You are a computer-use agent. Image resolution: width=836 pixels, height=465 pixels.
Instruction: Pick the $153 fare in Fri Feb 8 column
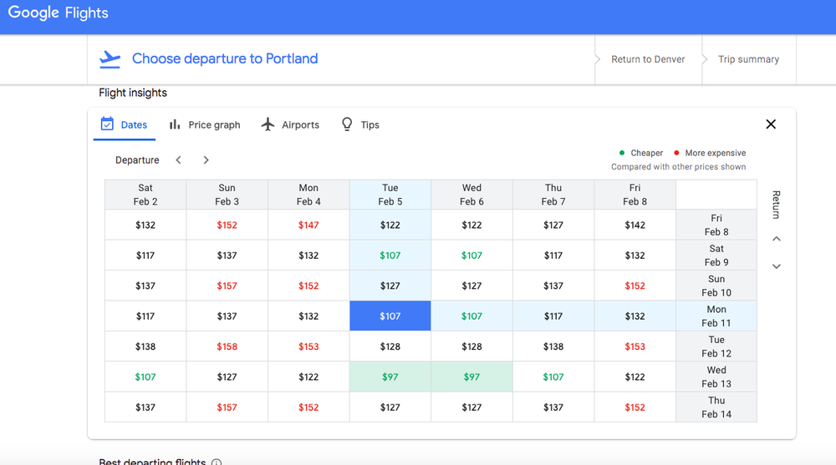tap(635, 346)
